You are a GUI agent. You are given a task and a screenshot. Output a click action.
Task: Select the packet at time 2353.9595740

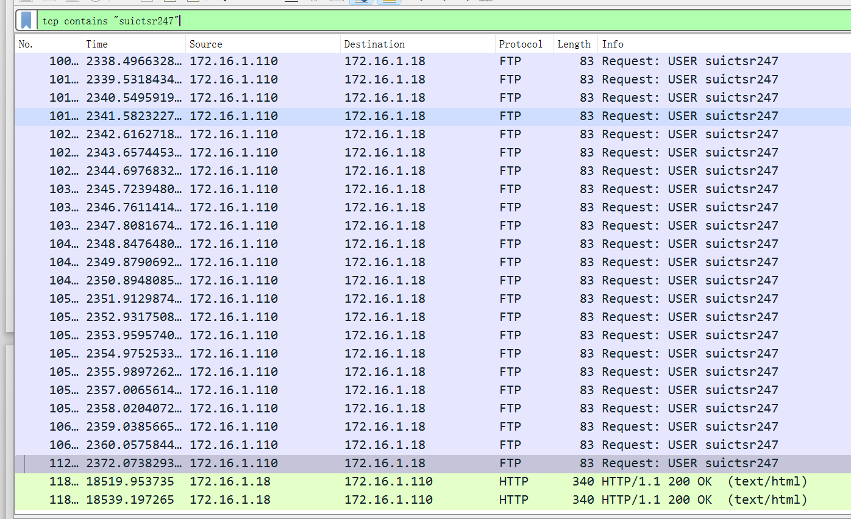tap(433, 335)
